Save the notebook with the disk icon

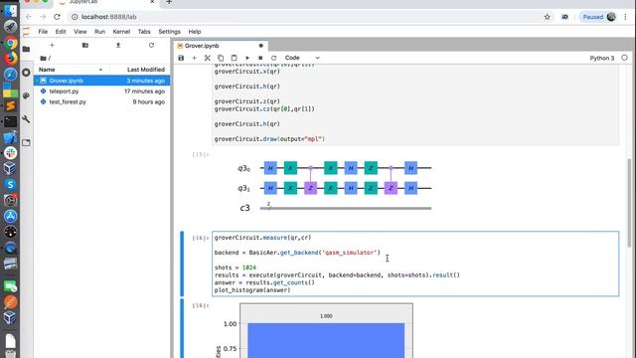point(181,58)
